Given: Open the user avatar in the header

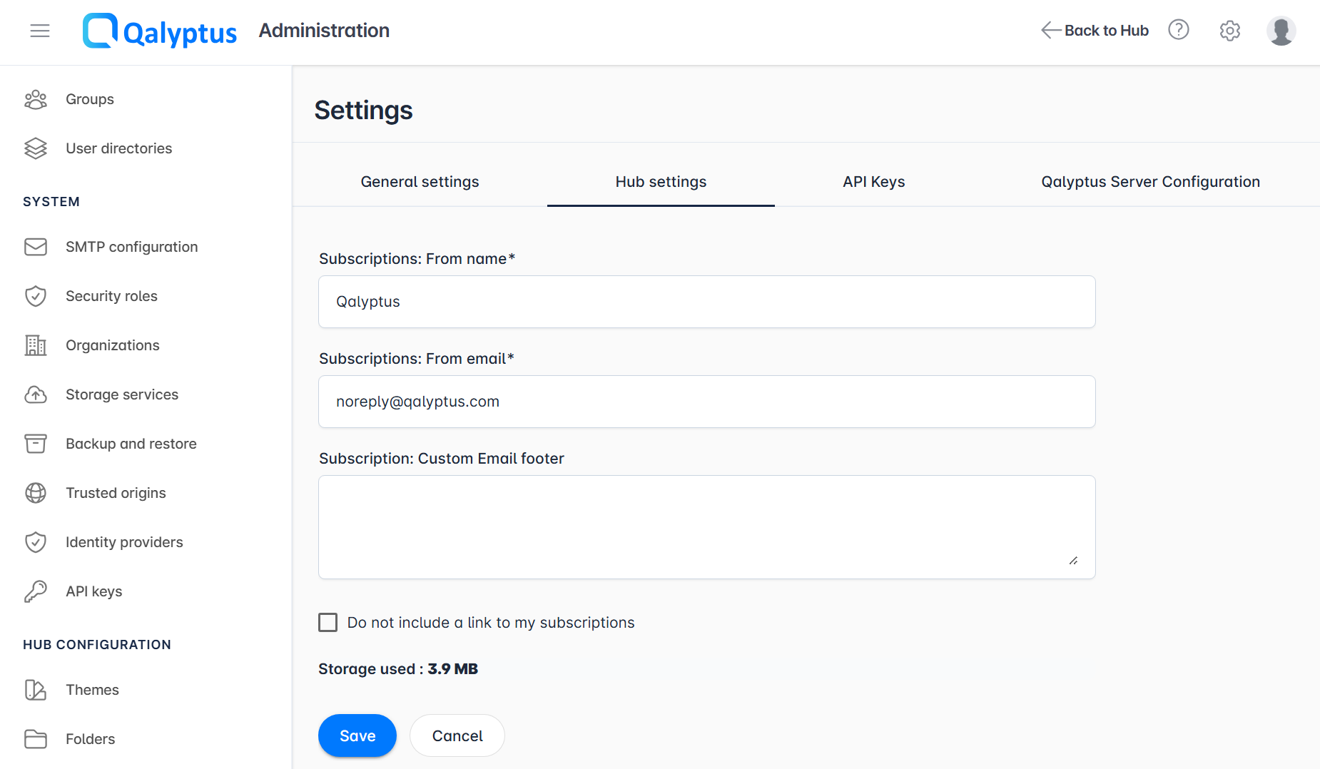Looking at the screenshot, I should [x=1281, y=30].
